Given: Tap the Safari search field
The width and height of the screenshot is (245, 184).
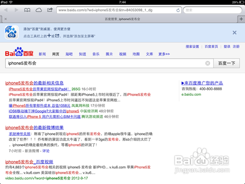Looking at the screenshot, I should tap(213, 10).
